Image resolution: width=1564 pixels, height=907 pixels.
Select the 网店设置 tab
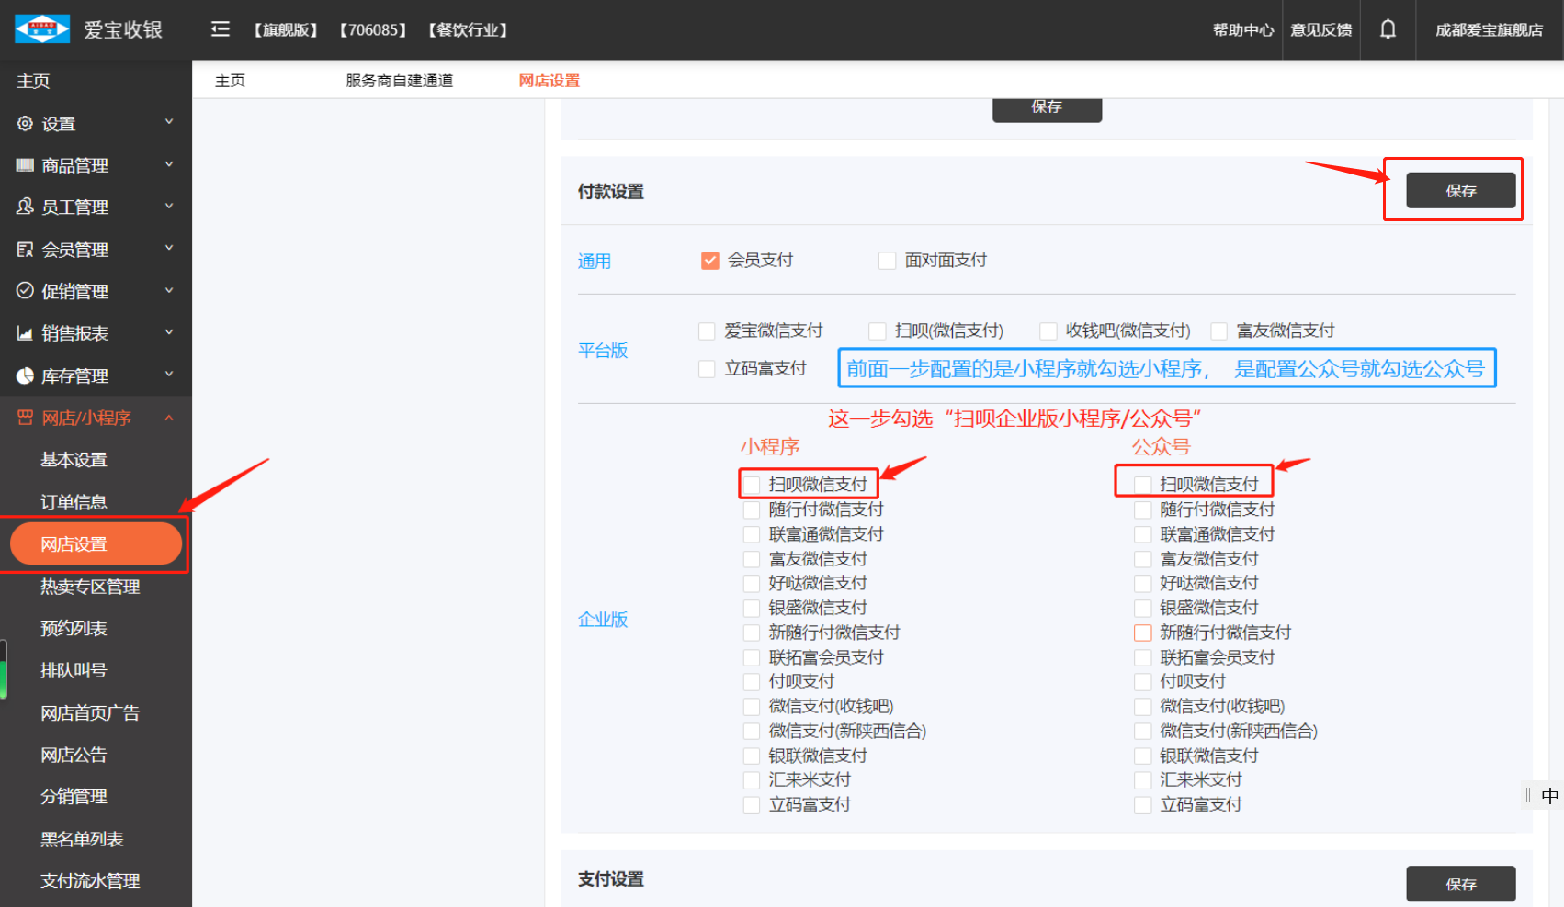click(x=550, y=81)
